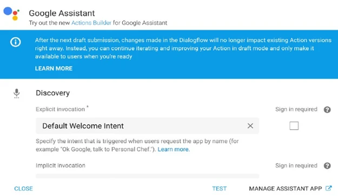Viewport: 338px width, 196px height.
Task: Open help icon next to explicit Sign in required
Action: 327,110
